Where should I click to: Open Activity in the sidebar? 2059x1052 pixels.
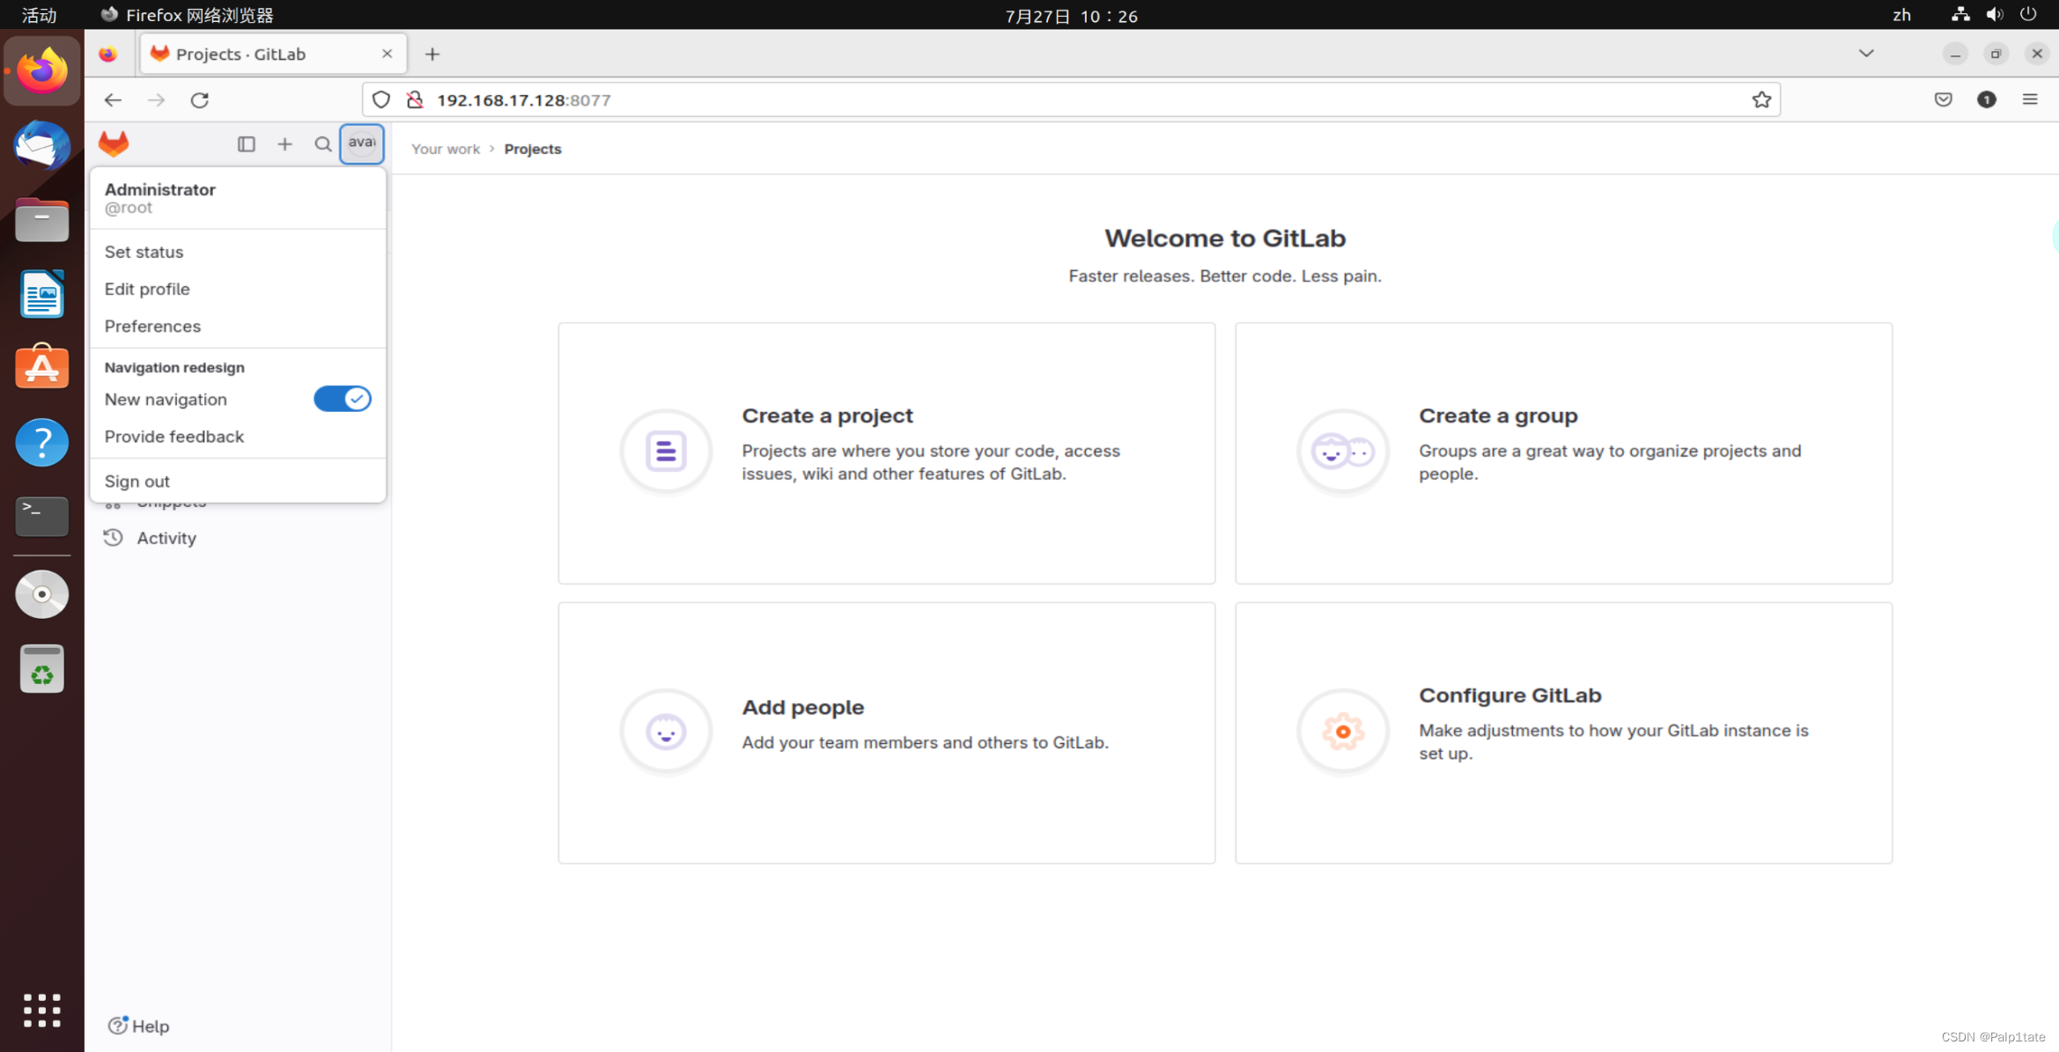click(166, 538)
